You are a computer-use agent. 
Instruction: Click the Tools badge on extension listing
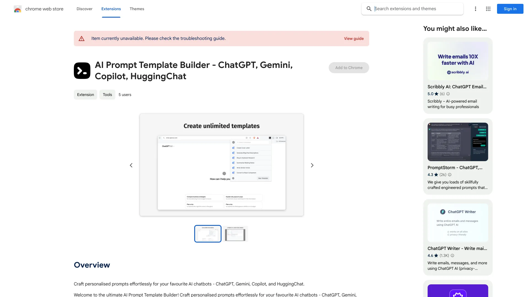(x=107, y=95)
